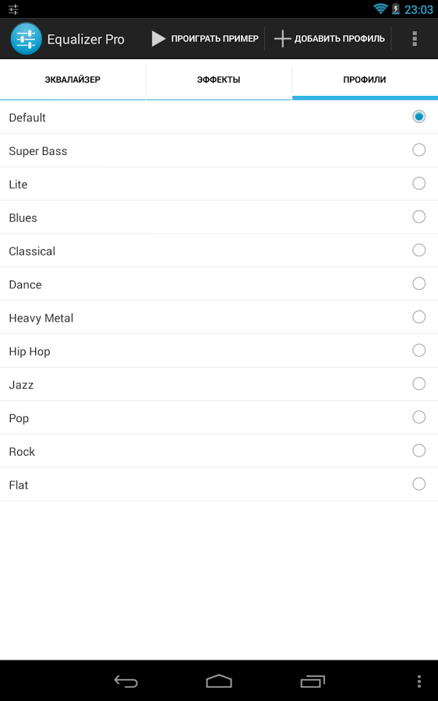Screen dimensions: 438x701
Task: Tap the Equalizer Pro app logo icon
Action: click(x=26, y=39)
